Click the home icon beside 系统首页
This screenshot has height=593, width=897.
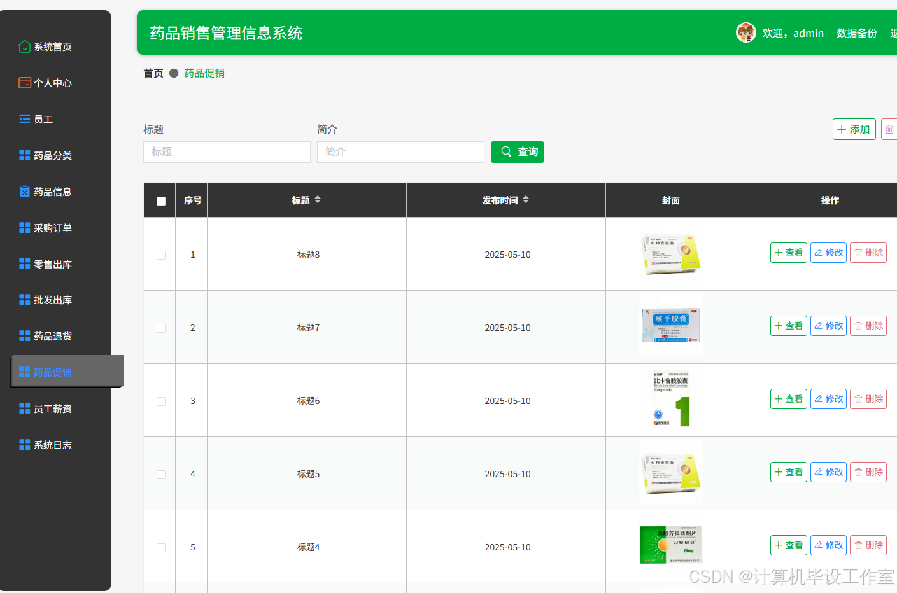pos(25,46)
